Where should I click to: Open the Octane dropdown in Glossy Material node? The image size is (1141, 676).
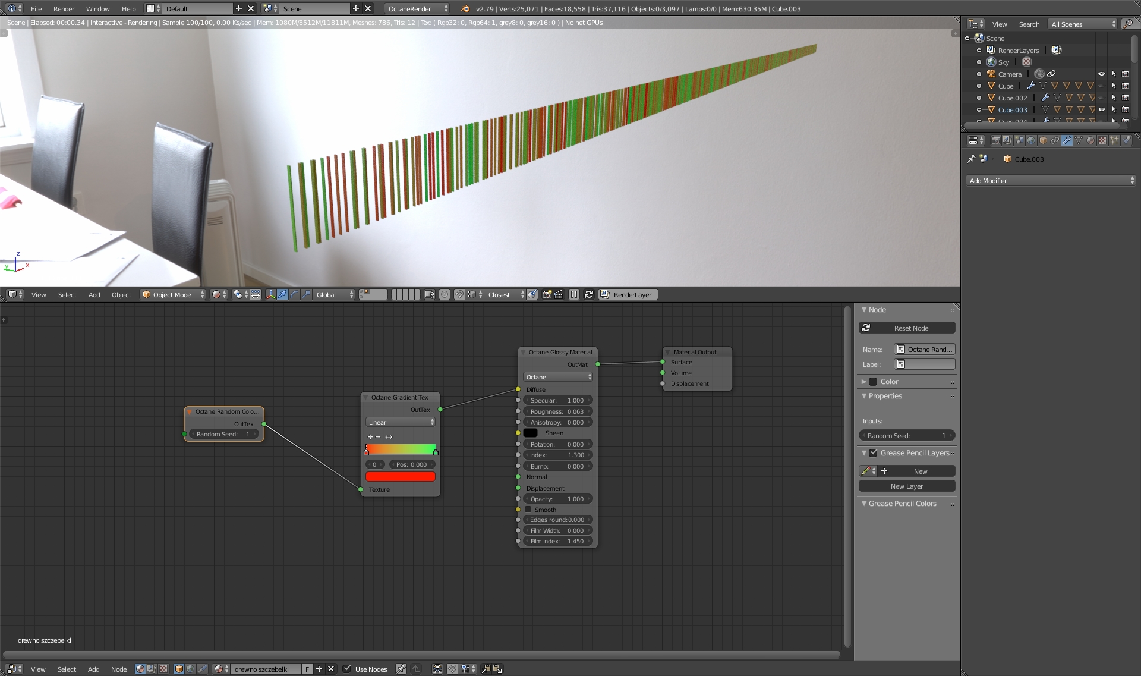(x=558, y=377)
